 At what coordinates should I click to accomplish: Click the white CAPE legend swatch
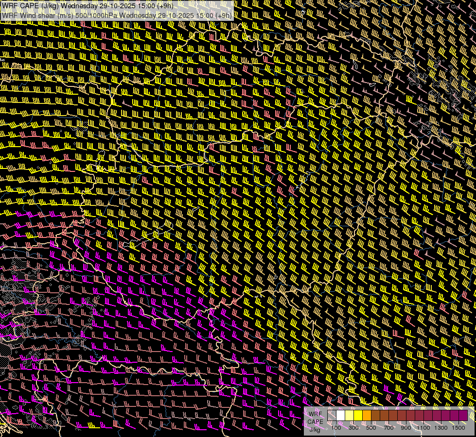pyautogui.click(x=341, y=415)
